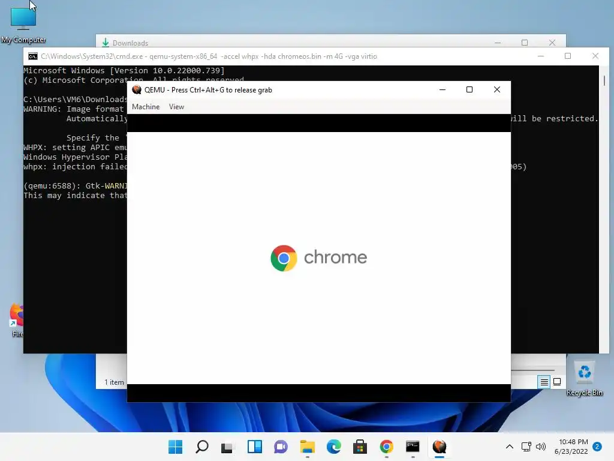Open the My Computer desktop icon

(23, 23)
